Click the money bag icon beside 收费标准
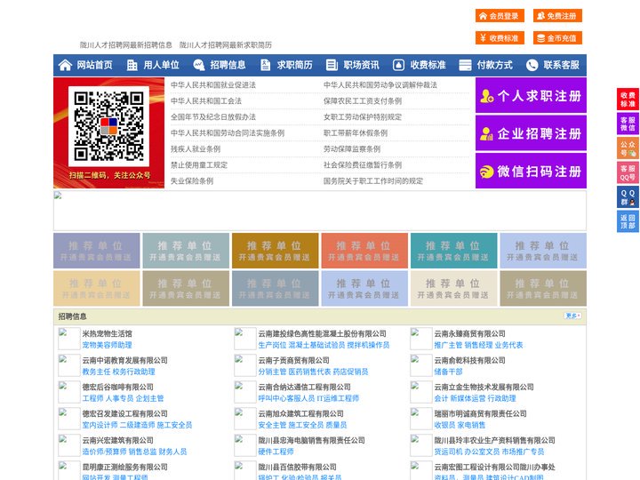Image resolution: width=640 pixels, height=480 pixels. click(x=399, y=65)
